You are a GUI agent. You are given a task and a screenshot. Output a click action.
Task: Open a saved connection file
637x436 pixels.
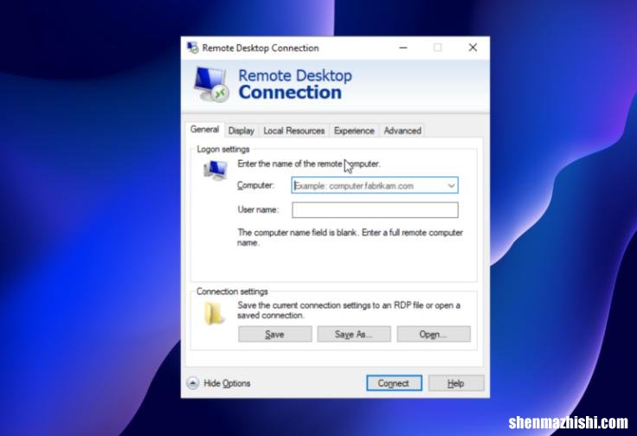(x=434, y=334)
